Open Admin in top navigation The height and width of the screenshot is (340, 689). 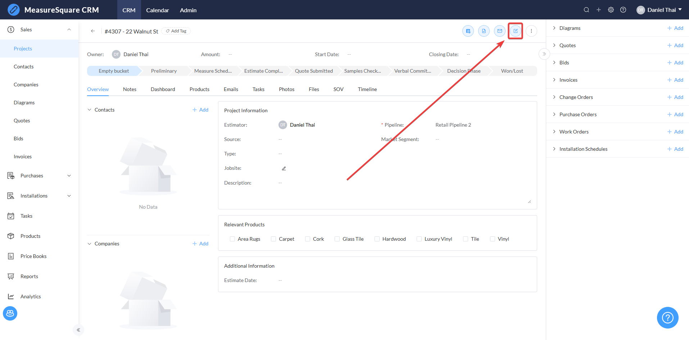click(x=188, y=10)
